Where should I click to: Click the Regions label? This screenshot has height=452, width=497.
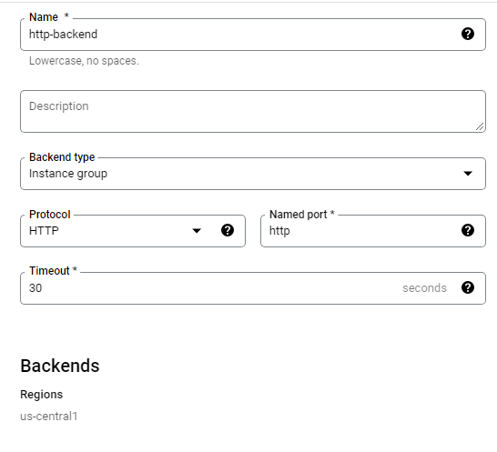point(42,395)
